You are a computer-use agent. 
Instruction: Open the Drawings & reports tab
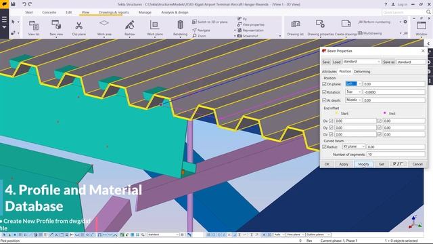coord(114,12)
